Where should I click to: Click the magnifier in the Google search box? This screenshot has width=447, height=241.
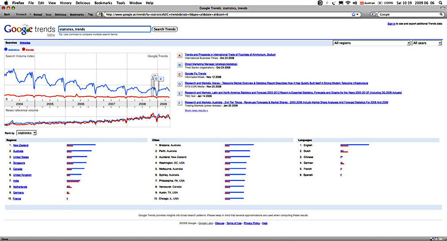(441, 14)
